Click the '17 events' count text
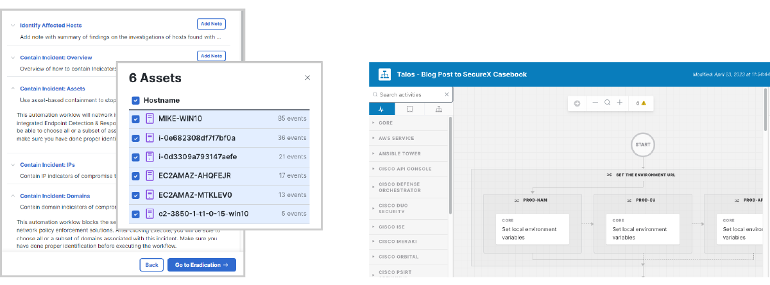This screenshot has height=285, width=770. click(293, 176)
